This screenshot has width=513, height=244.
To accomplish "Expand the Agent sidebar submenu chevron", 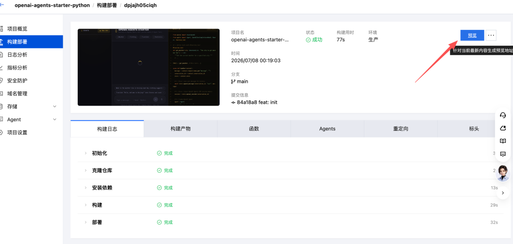I will pos(55,119).
